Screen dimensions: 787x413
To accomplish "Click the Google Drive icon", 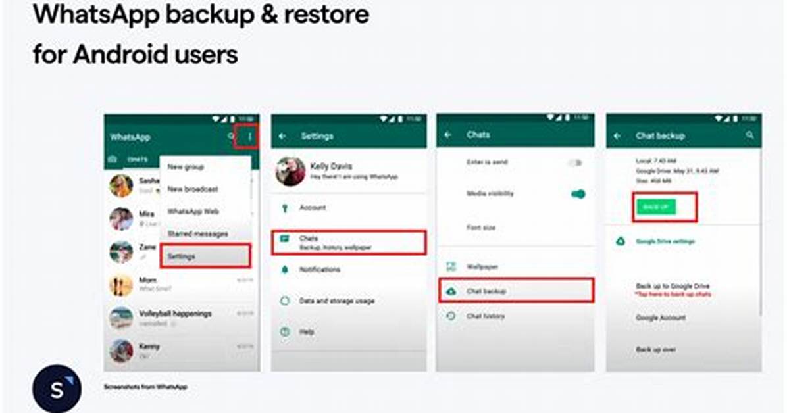I will (621, 241).
